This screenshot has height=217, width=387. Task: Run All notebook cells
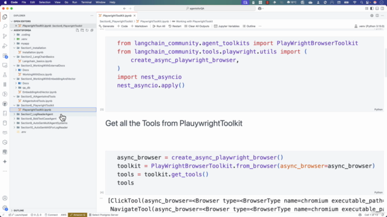pyautogui.click(x=158, y=26)
